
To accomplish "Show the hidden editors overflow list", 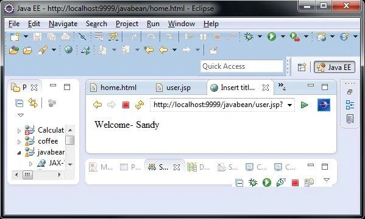I will point(282,87).
